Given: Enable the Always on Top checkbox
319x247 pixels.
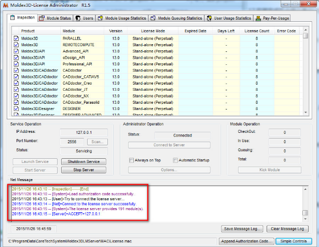Looking at the screenshot, I should coord(131,160).
